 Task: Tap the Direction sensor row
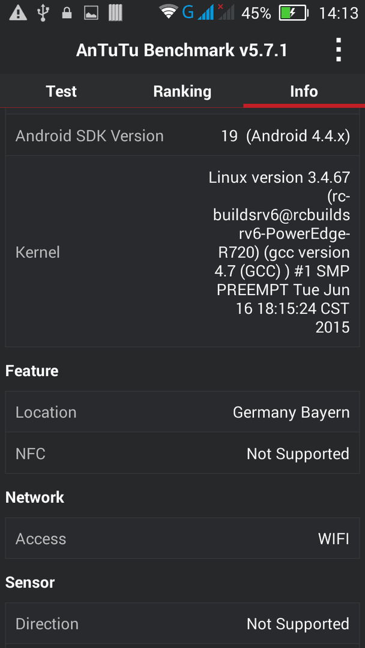pos(182,623)
